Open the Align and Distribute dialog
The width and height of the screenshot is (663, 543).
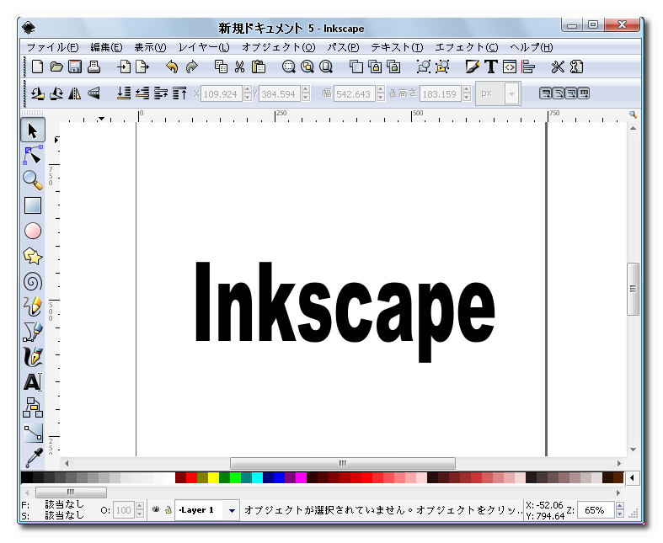tap(528, 67)
